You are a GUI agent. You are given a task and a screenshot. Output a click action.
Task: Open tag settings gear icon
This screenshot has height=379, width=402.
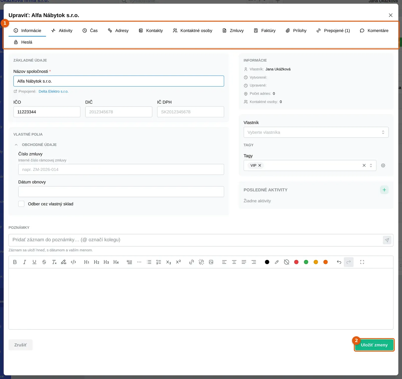coord(383,165)
